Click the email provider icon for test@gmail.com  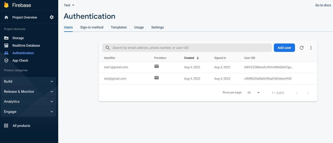click(x=157, y=78)
